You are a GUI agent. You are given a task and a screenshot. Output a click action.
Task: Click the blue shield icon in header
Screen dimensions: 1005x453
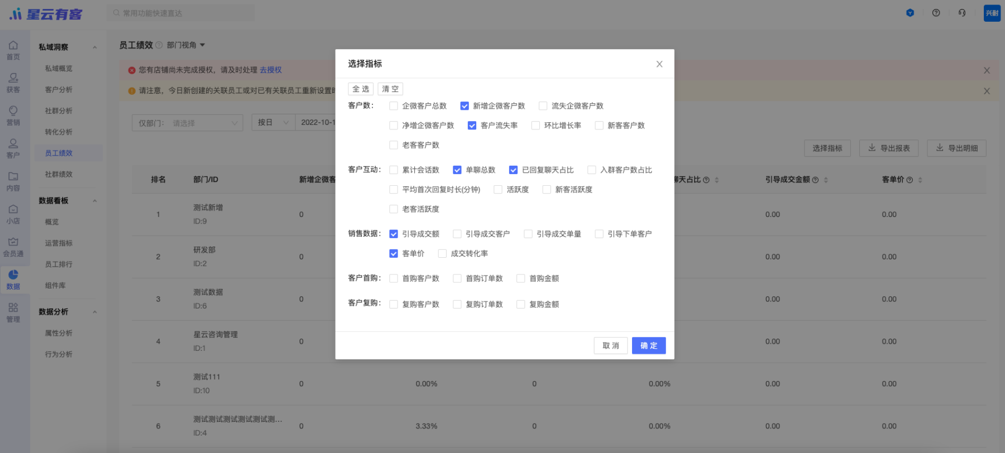point(910,13)
